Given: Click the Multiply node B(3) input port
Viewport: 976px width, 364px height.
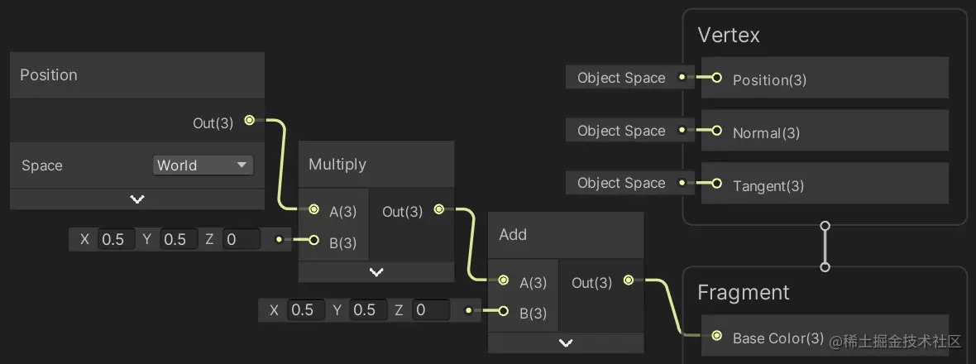Looking at the screenshot, I should tap(313, 241).
